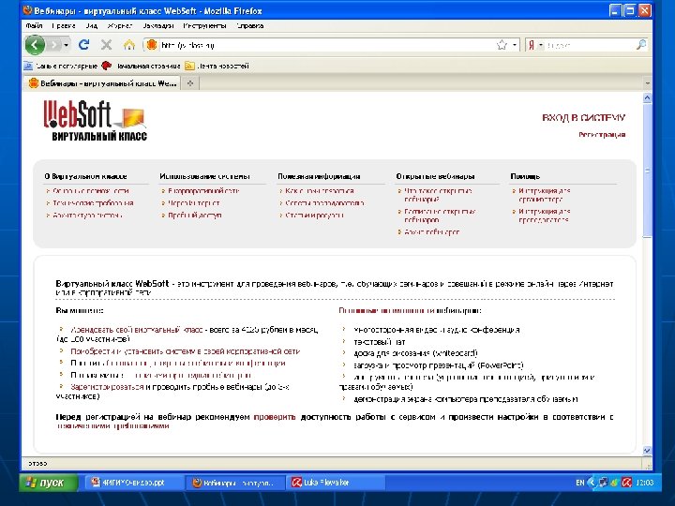Image resolution: width=675 pixels, height=506 pixels.
Task: Open the Вид menu
Action: click(91, 26)
